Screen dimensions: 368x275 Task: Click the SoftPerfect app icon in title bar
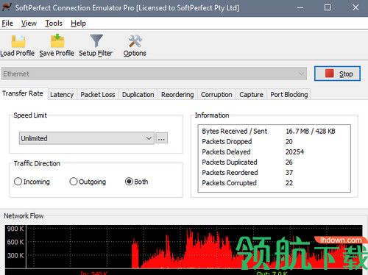[7, 7]
